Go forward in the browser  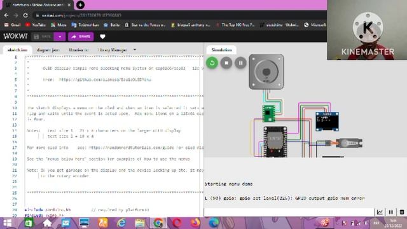[16, 15]
